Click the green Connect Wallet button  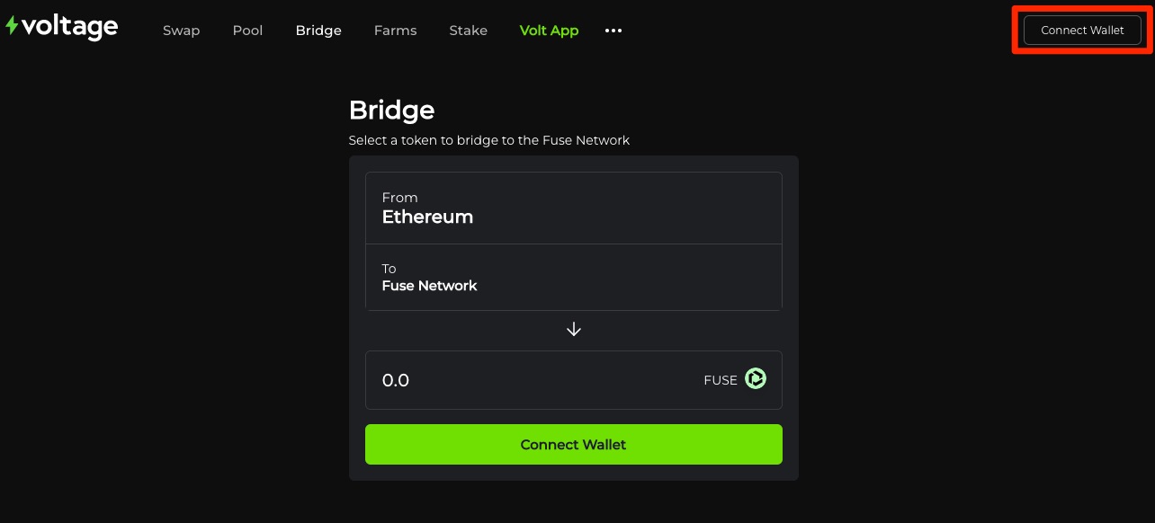[x=573, y=444]
